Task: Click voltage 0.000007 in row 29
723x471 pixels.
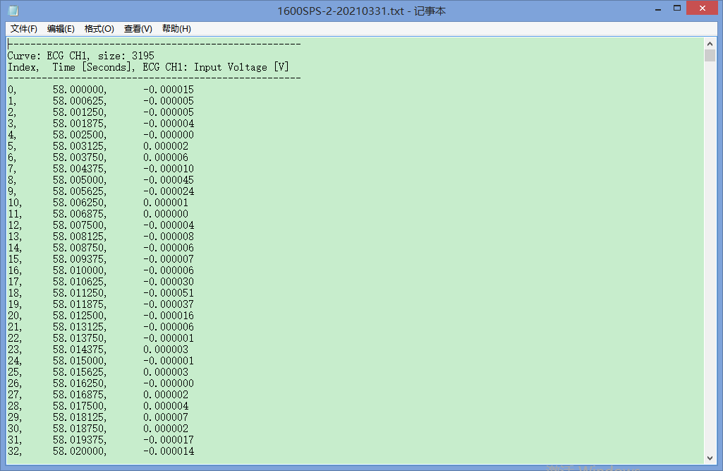Action: (166, 418)
